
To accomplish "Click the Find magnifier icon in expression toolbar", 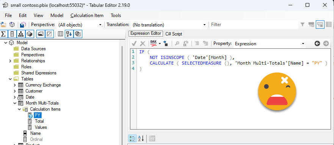I will [177, 43].
